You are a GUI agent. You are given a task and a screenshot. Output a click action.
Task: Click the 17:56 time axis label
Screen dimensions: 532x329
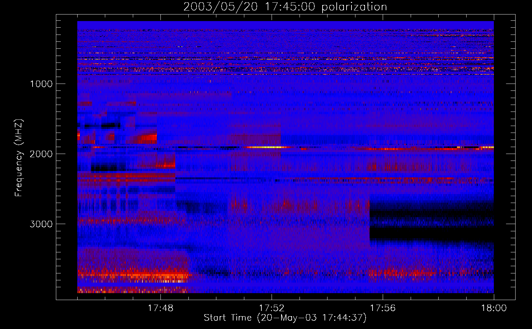coord(383,308)
